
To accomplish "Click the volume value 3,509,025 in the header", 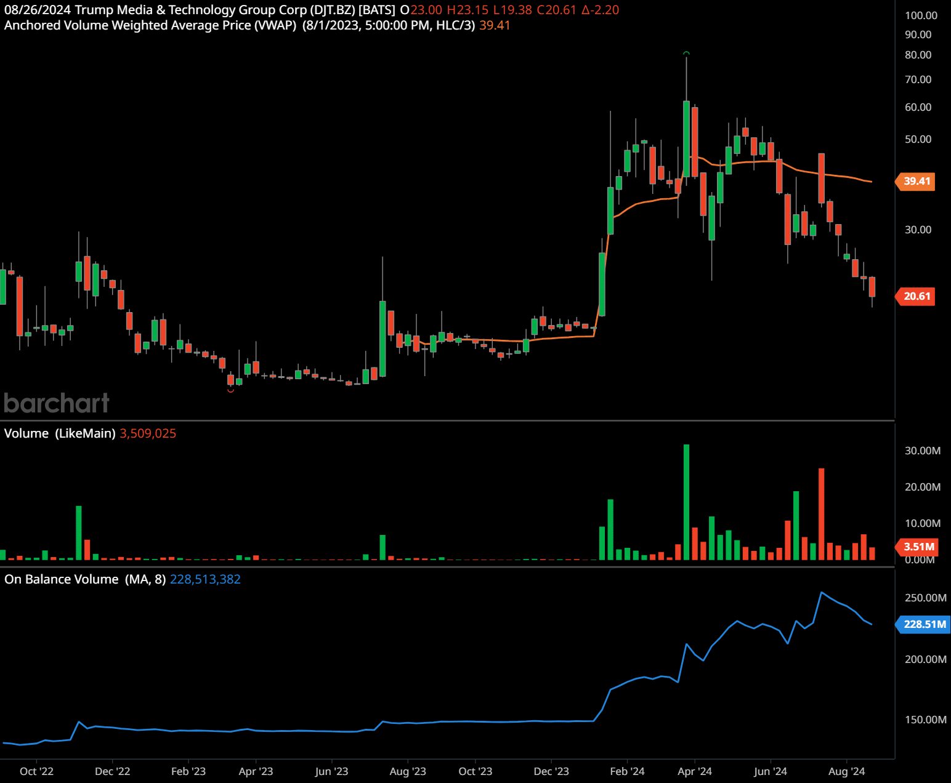I will pos(148,433).
